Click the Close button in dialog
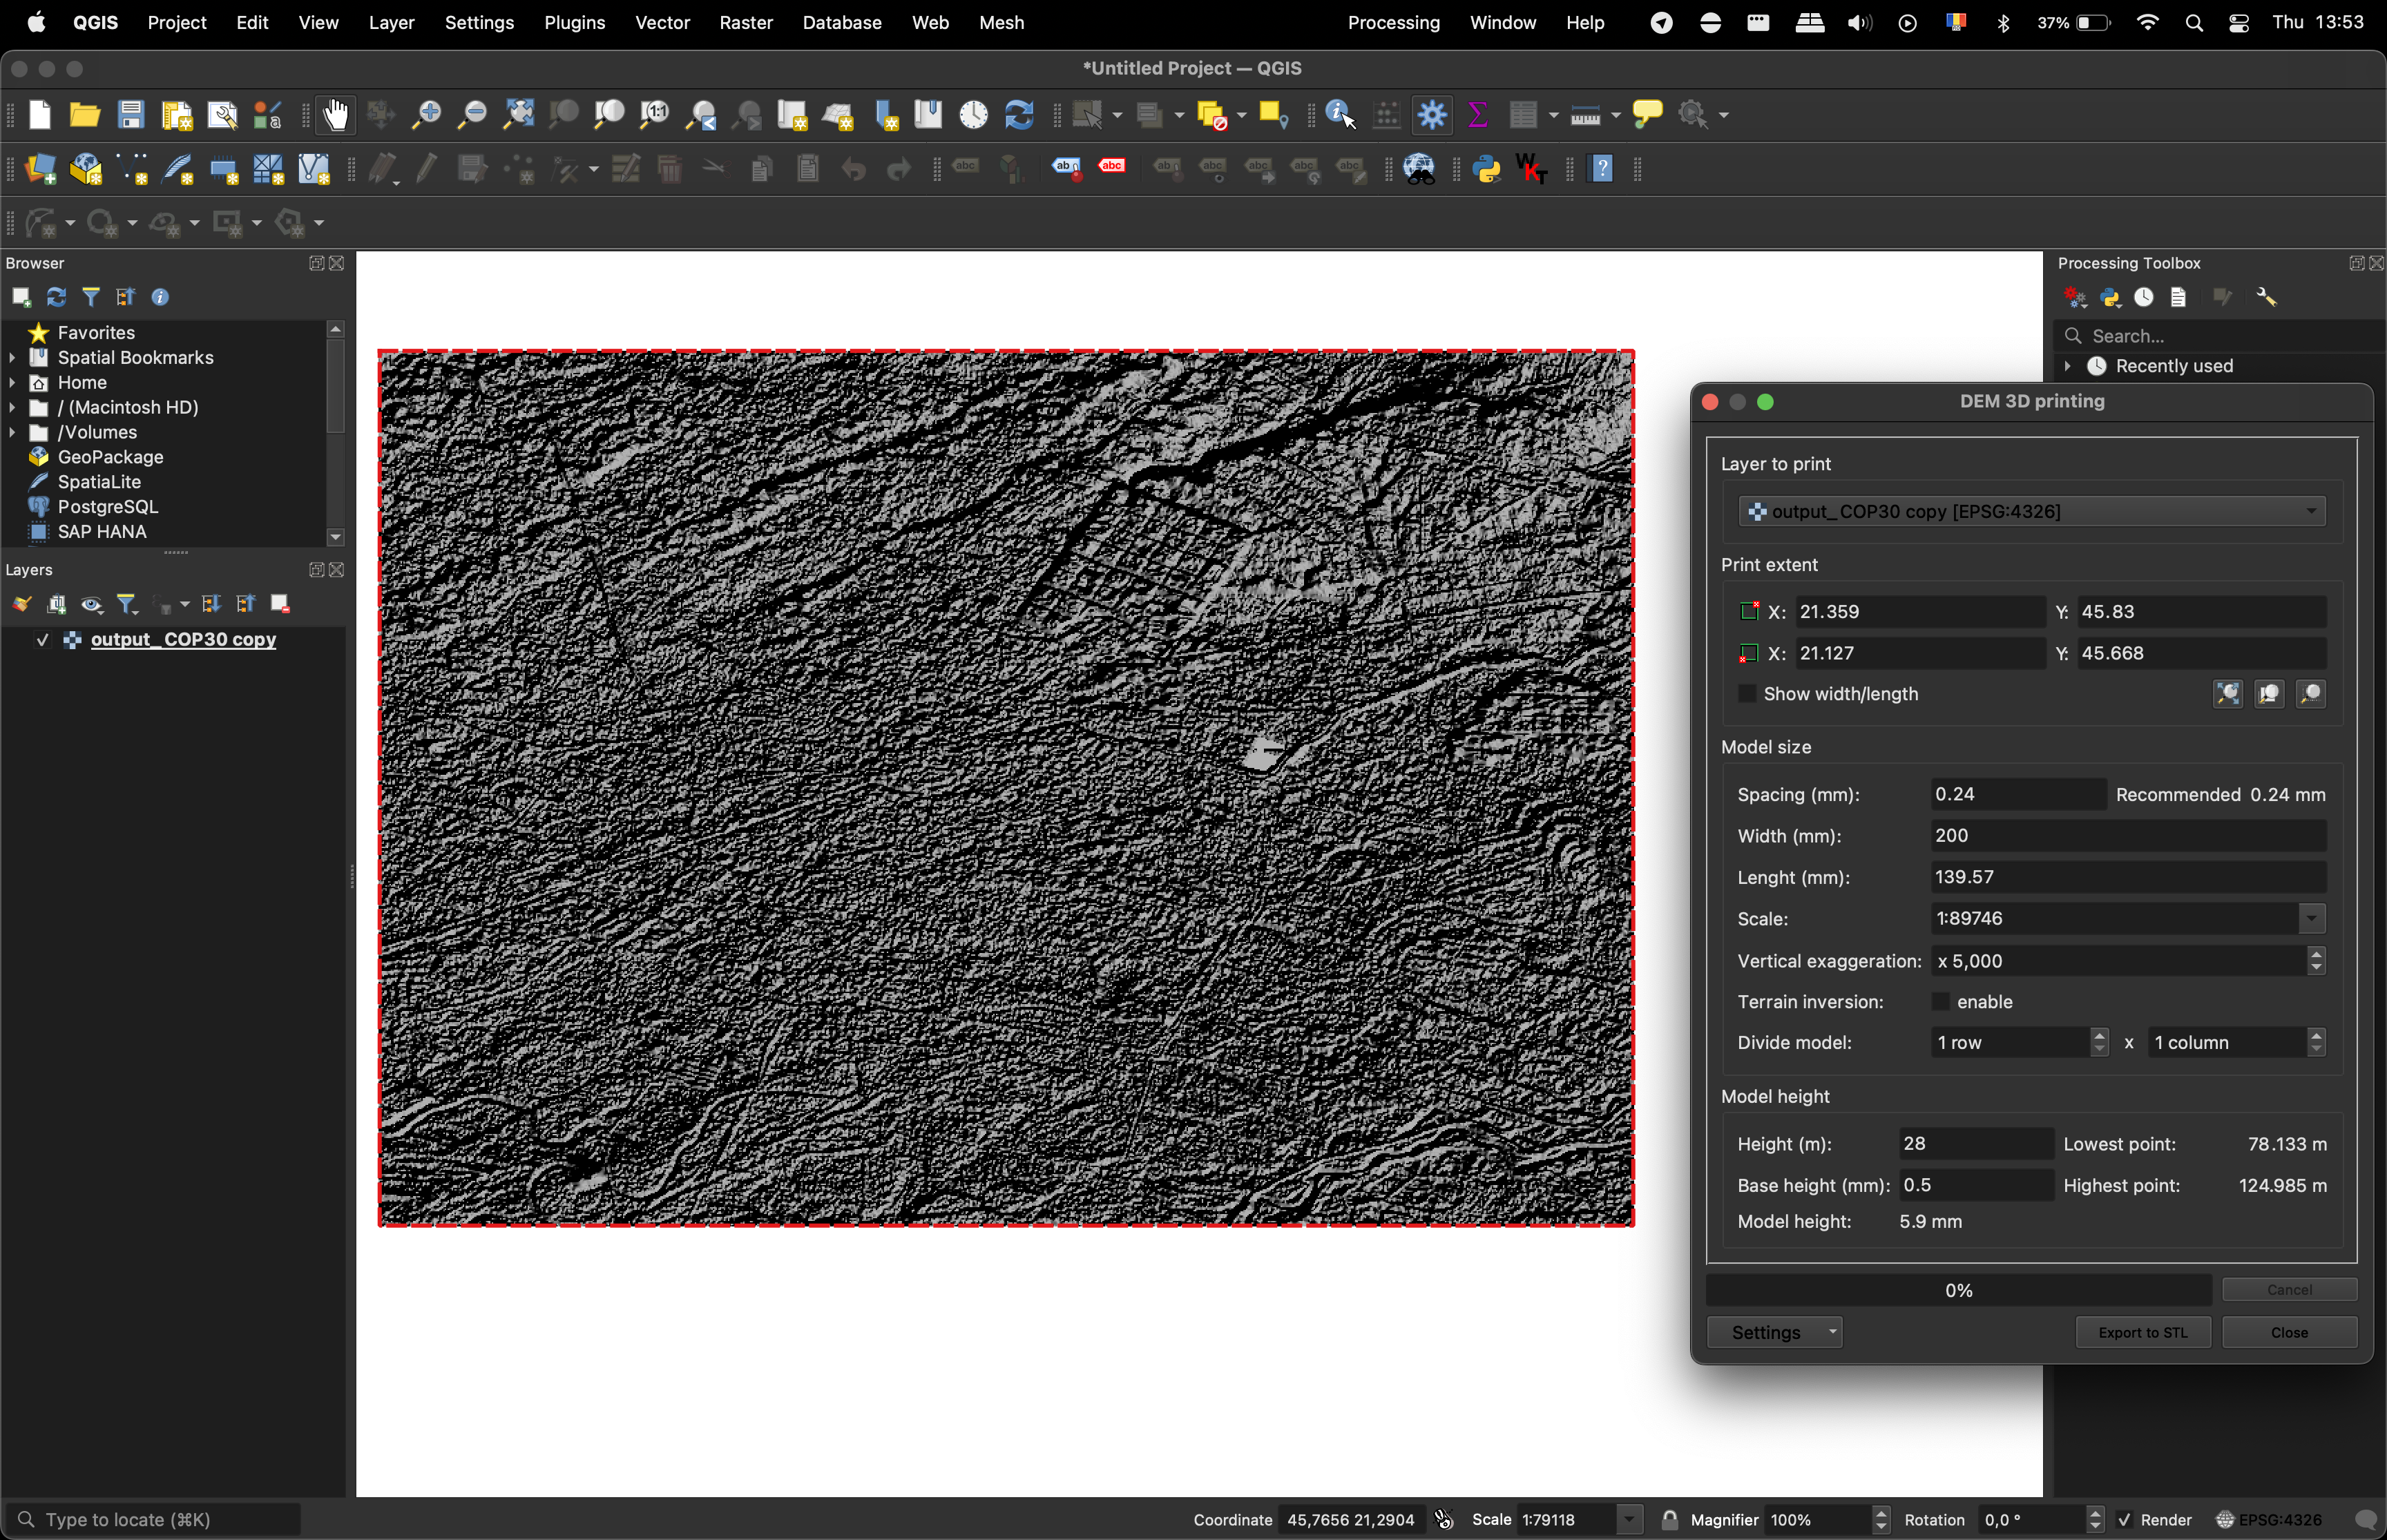Image resolution: width=2387 pixels, height=1540 pixels. coord(2288,1333)
